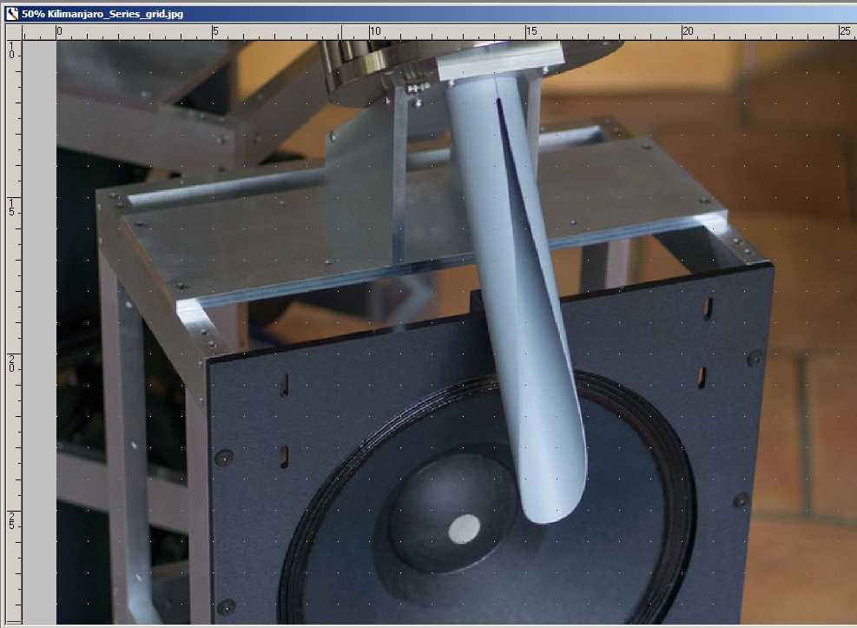Click the document icon in the title bar
857x628 pixels.
tap(11, 14)
